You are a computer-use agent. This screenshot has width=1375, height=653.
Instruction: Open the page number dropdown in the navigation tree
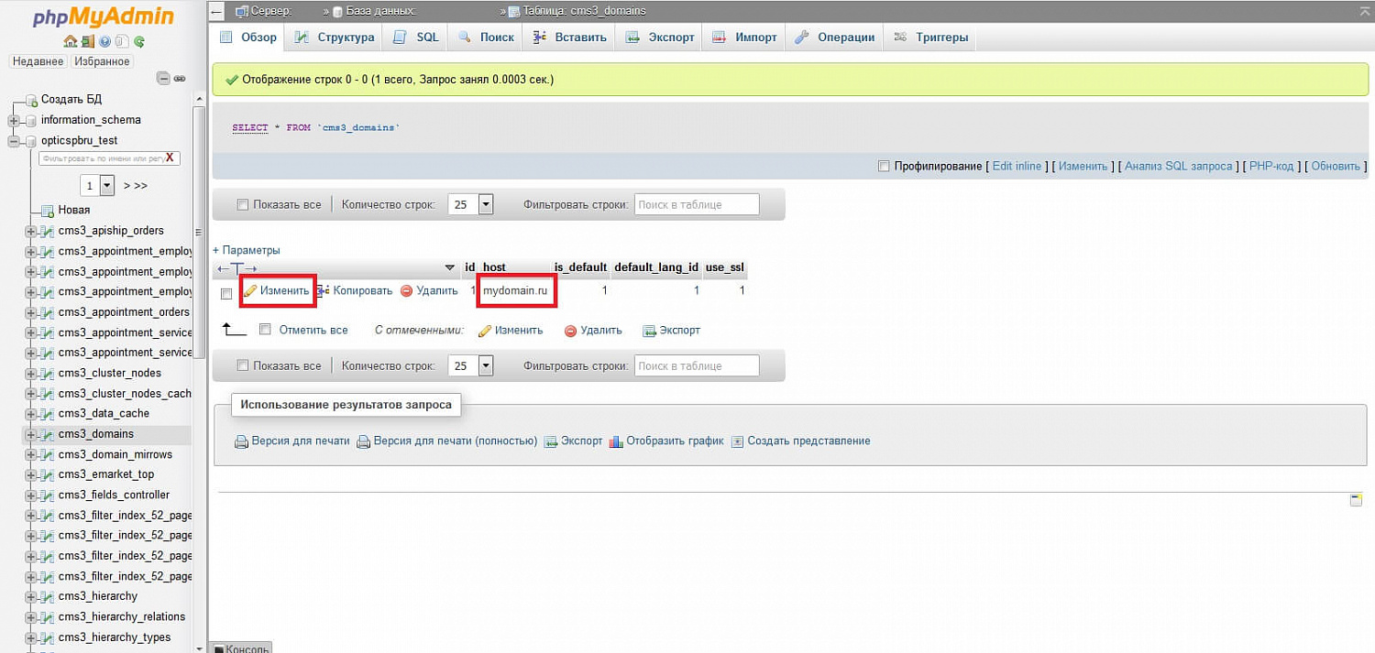tap(97, 185)
